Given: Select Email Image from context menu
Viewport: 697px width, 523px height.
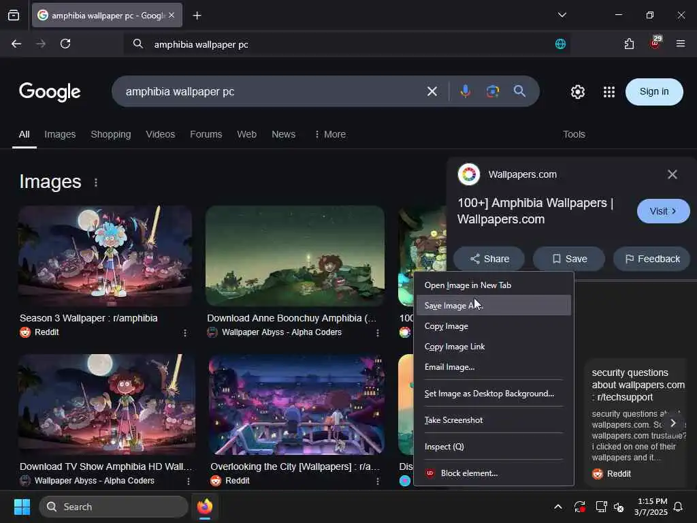Looking at the screenshot, I should [x=493, y=367].
